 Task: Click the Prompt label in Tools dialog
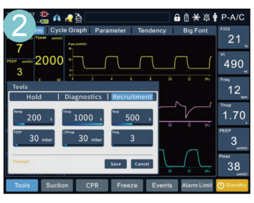pyautogui.click(x=21, y=161)
